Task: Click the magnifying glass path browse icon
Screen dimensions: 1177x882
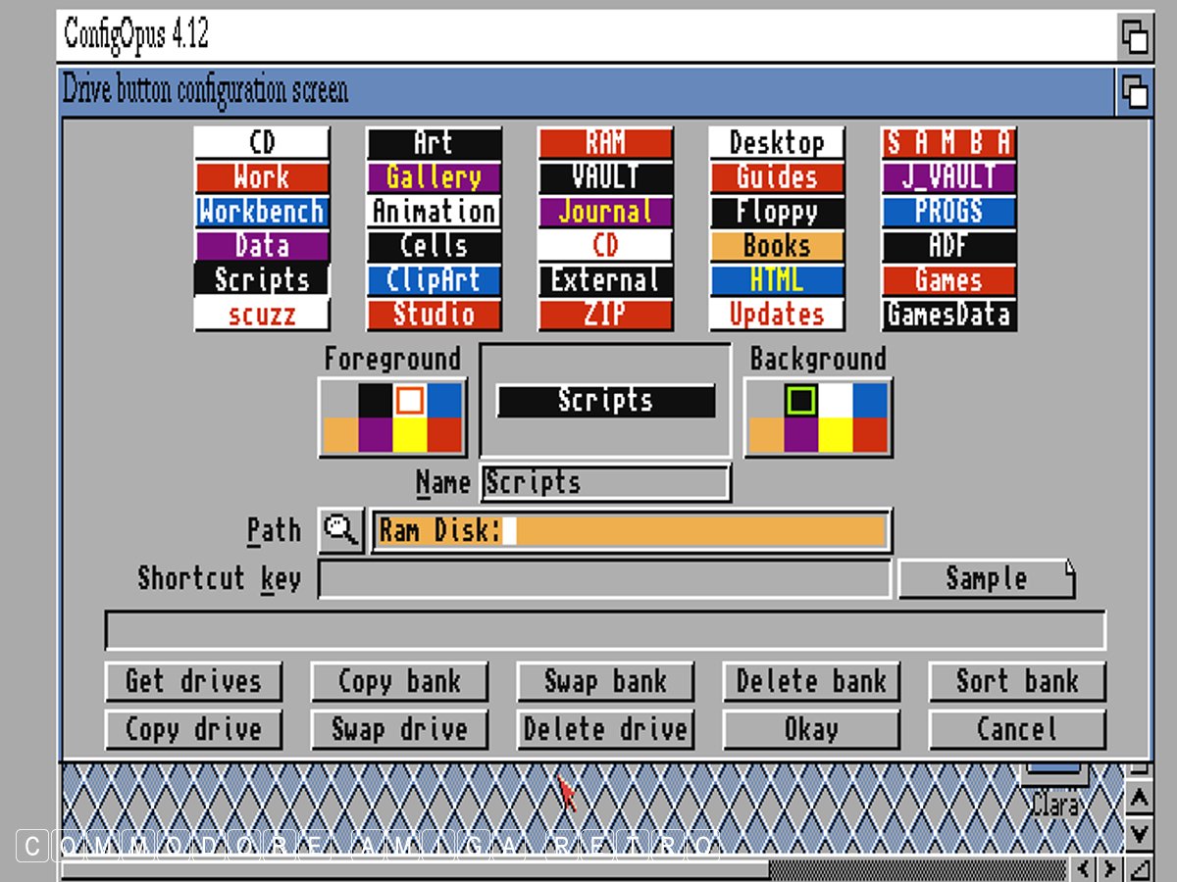Action: (x=341, y=530)
